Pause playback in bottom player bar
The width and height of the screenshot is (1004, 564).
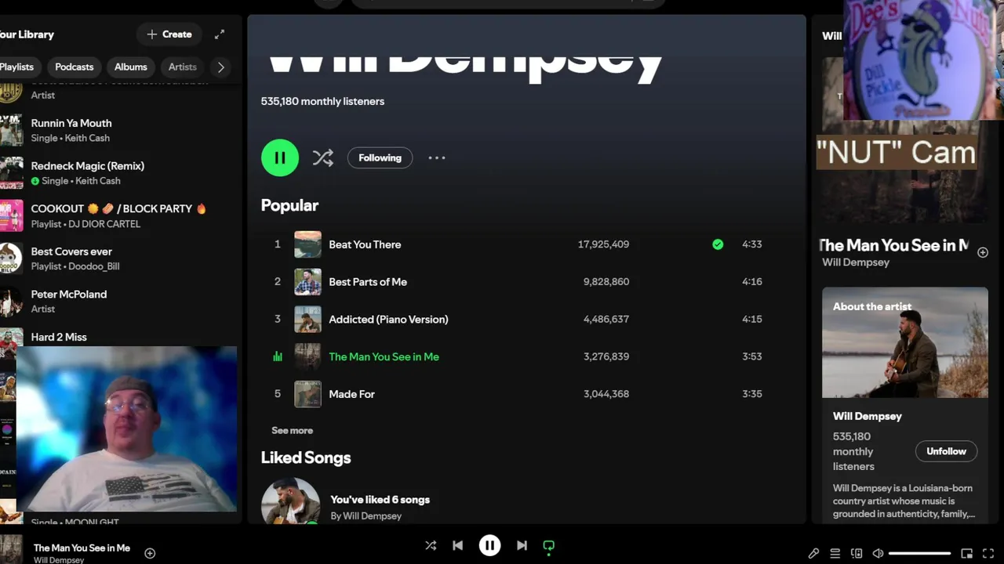(x=489, y=545)
